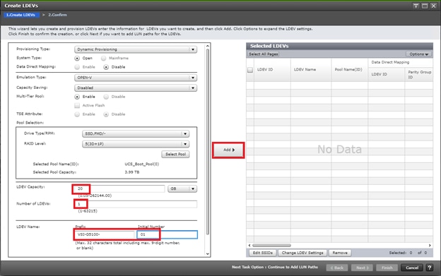Click the Next button
The width and height of the screenshot is (441, 276).
click(x=362, y=268)
